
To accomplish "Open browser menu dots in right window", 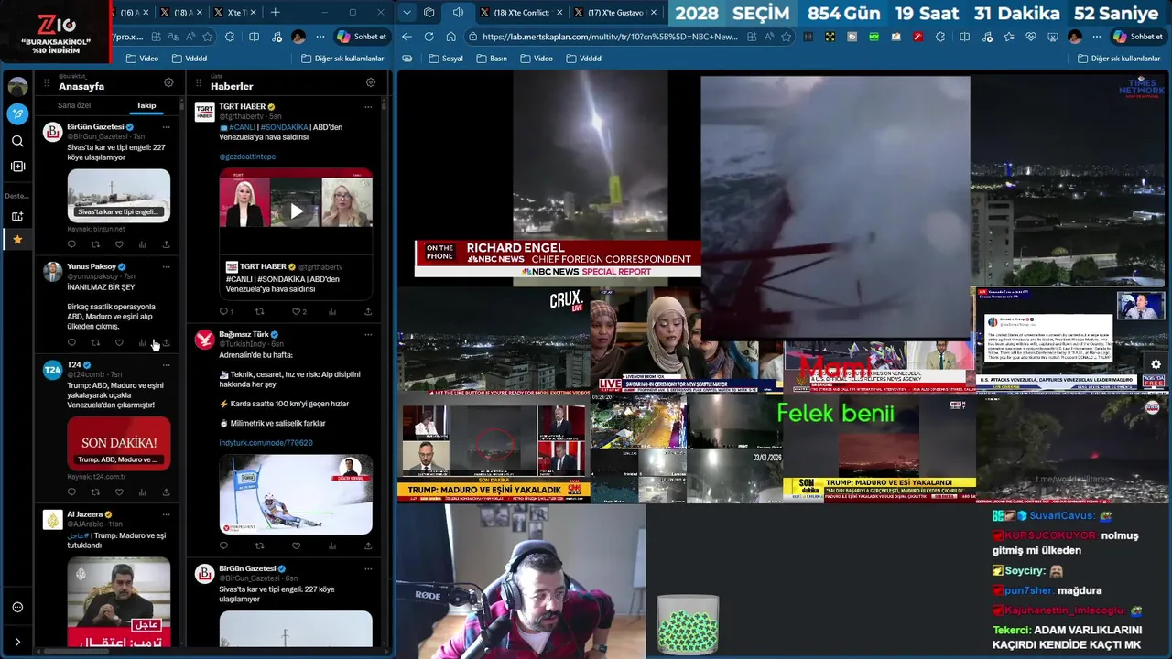I will [1096, 37].
